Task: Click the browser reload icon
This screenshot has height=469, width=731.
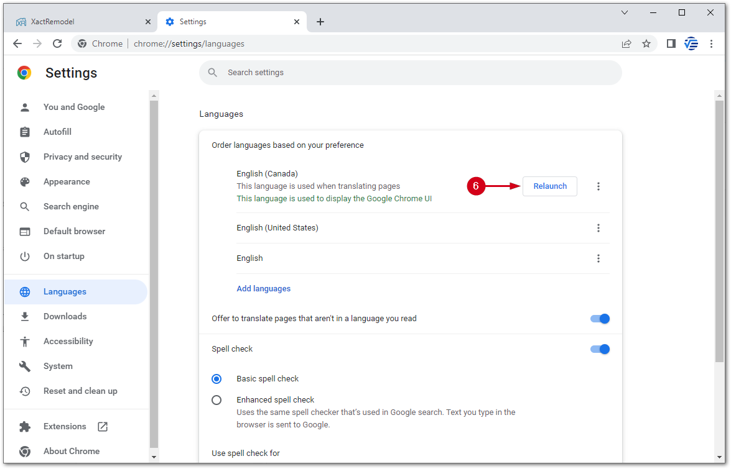Action: coord(57,43)
